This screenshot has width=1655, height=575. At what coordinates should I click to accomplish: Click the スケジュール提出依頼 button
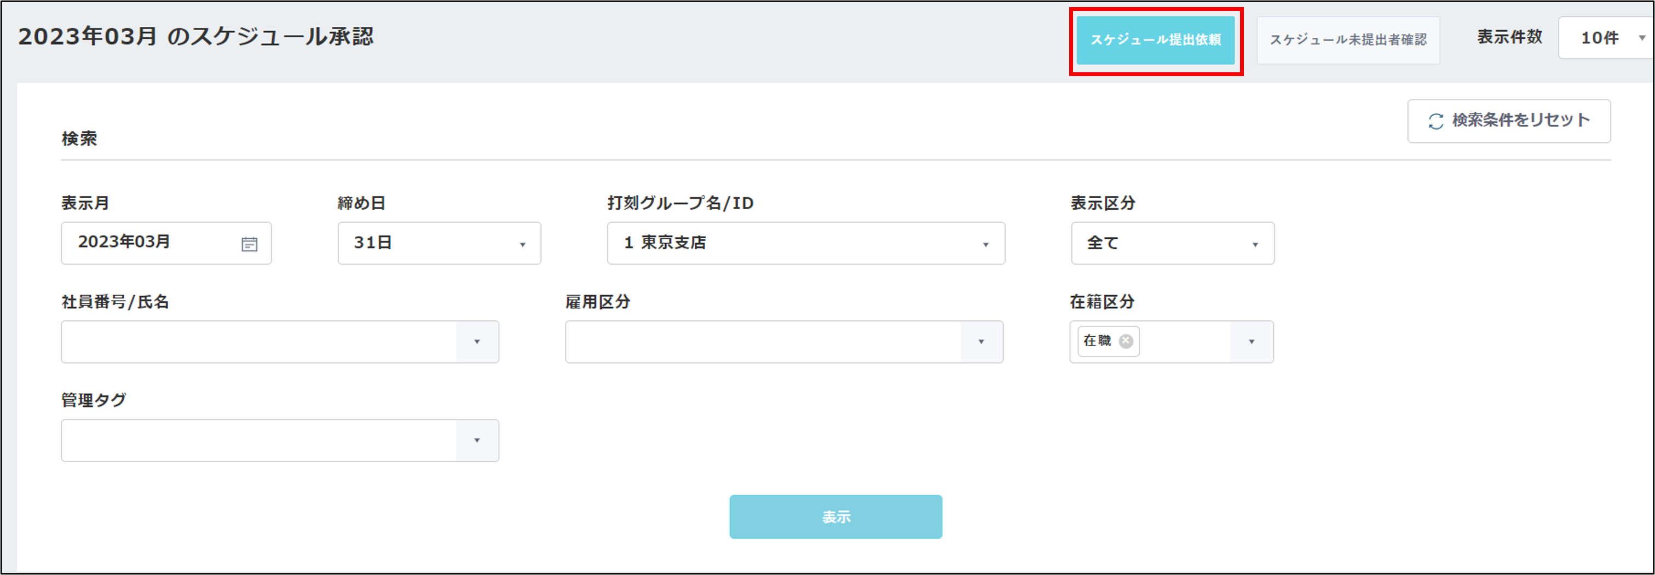[1155, 40]
